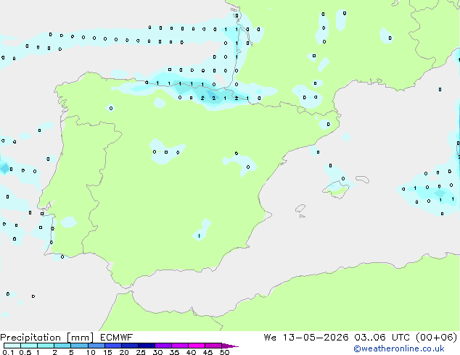Viewport: 460px width, 355px height.
Task: Select the dark blue swatch between 20 and 25
Action: pyautogui.click(x=129, y=346)
